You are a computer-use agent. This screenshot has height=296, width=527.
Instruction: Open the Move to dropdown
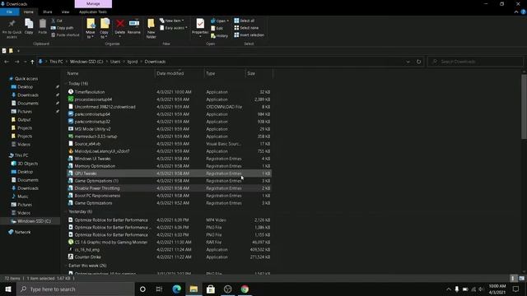pyautogui.click(x=91, y=29)
